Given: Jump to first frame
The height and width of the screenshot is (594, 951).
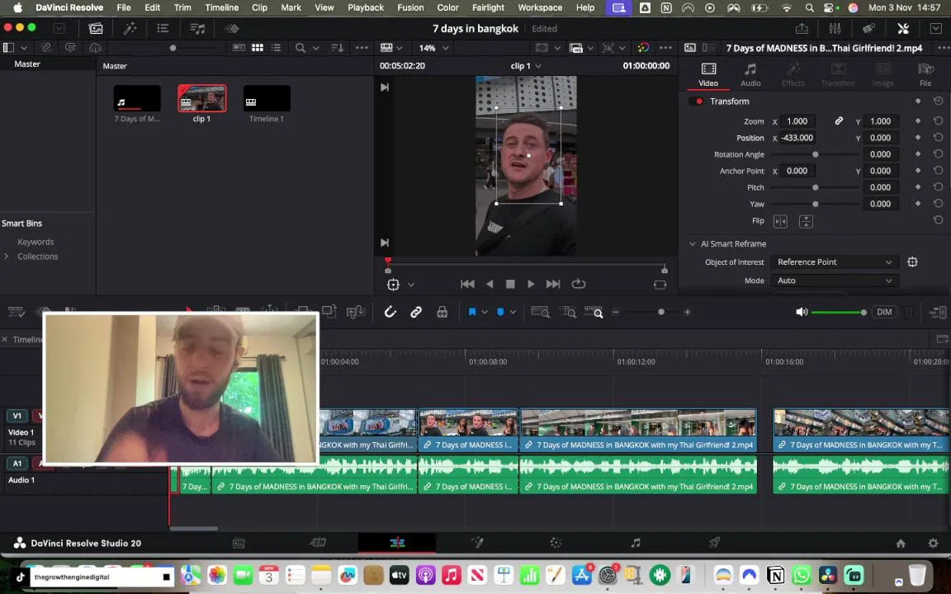Looking at the screenshot, I should click(467, 284).
